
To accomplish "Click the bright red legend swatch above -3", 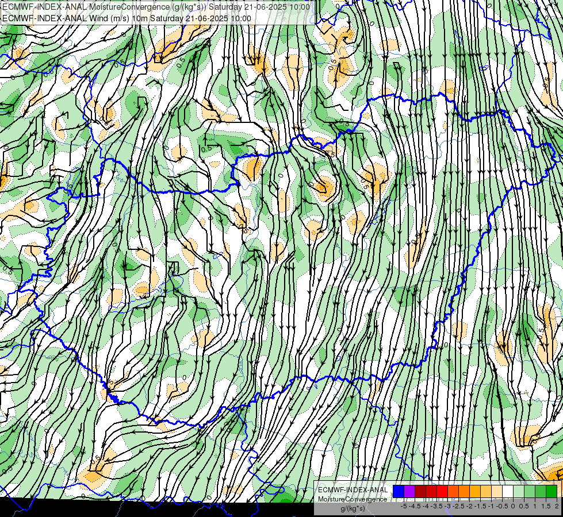I will click(442, 491).
